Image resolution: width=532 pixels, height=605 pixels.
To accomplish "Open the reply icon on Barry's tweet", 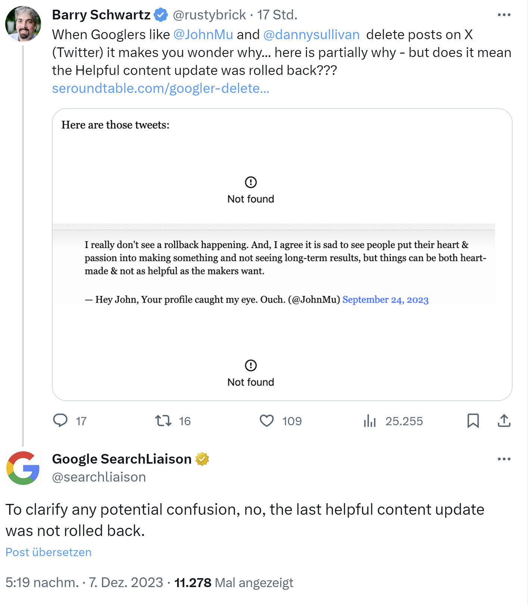I will 61,421.
